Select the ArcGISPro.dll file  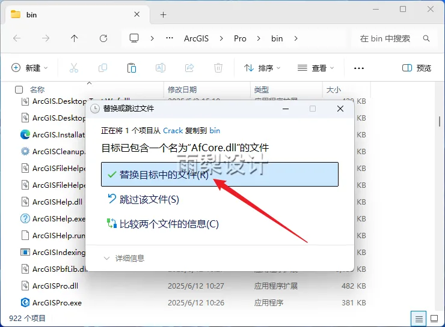coord(55,286)
